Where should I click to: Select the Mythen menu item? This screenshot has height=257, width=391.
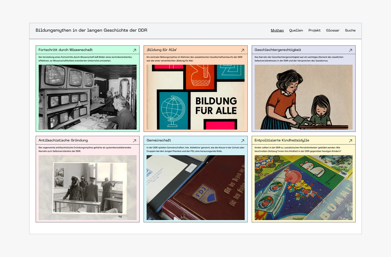pos(277,31)
